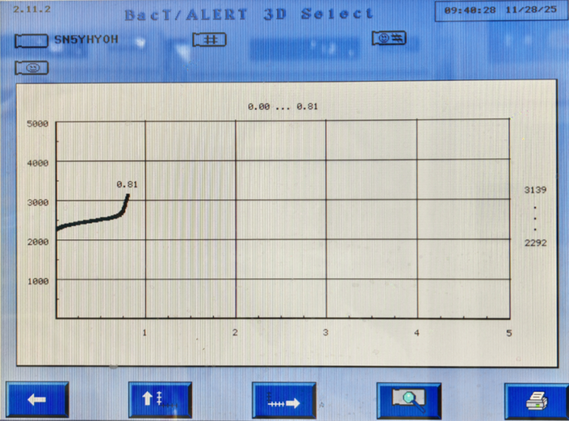Click the 0.81 curve endpoint label

(127, 185)
